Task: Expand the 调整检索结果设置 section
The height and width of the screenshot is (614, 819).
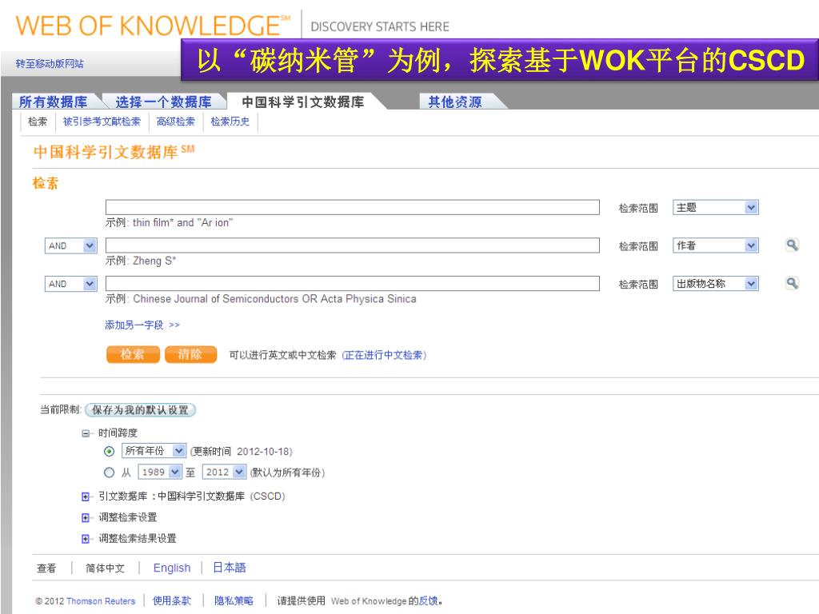Action: click(86, 539)
